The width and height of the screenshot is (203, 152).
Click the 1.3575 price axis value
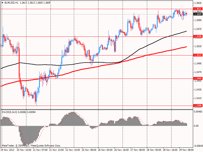[198, 29]
